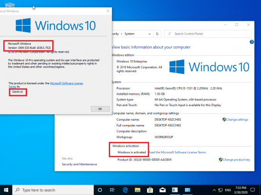The width and height of the screenshot is (261, 195).
Task: Click the WORKGROUP value
Action: (x=164, y=137)
